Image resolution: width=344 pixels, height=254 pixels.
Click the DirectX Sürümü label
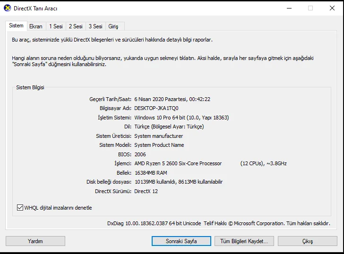tap(113, 191)
